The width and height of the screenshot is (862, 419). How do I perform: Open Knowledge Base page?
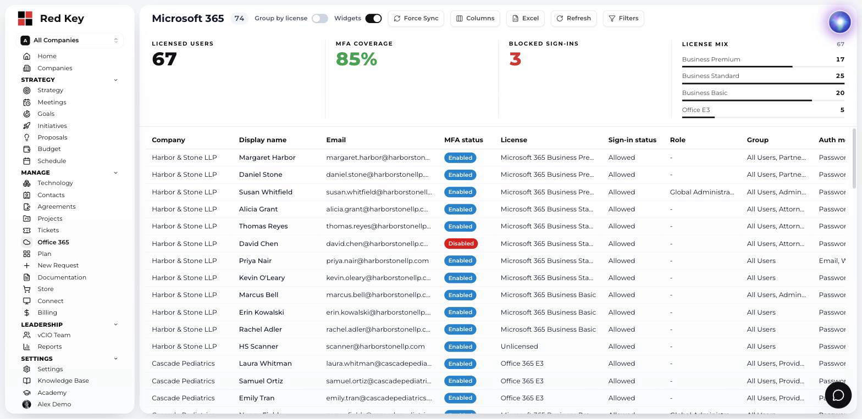click(x=63, y=381)
